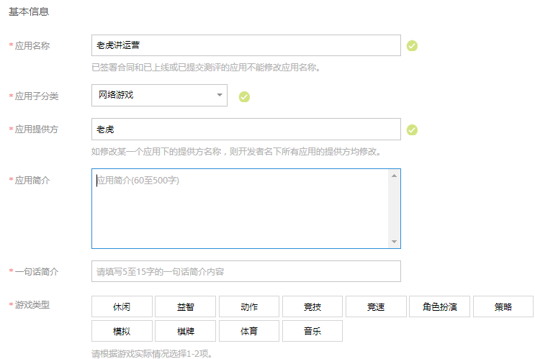Toggle 动作 game type option
535x359 pixels.
pos(249,306)
